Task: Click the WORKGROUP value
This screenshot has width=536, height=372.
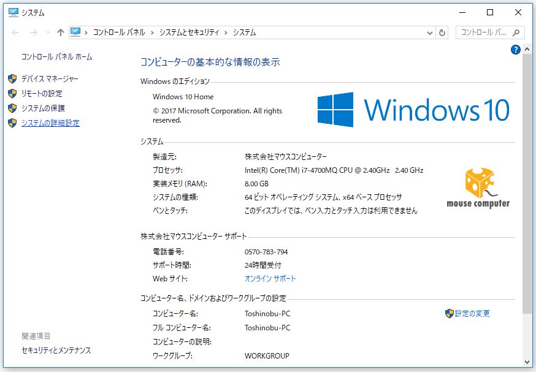Action: pos(267,356)
